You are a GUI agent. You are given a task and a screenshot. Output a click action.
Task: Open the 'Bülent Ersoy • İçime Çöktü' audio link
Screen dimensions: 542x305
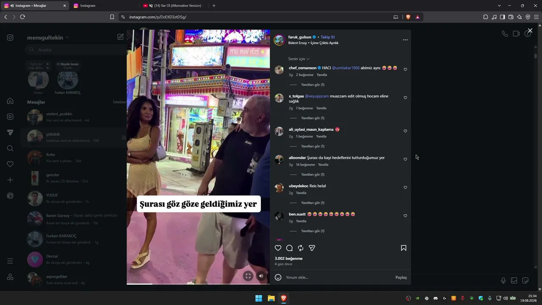313,43
